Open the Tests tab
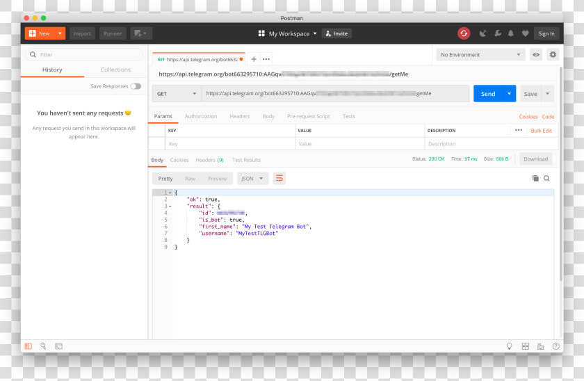 pyautogui.click(x=348, y=116)
